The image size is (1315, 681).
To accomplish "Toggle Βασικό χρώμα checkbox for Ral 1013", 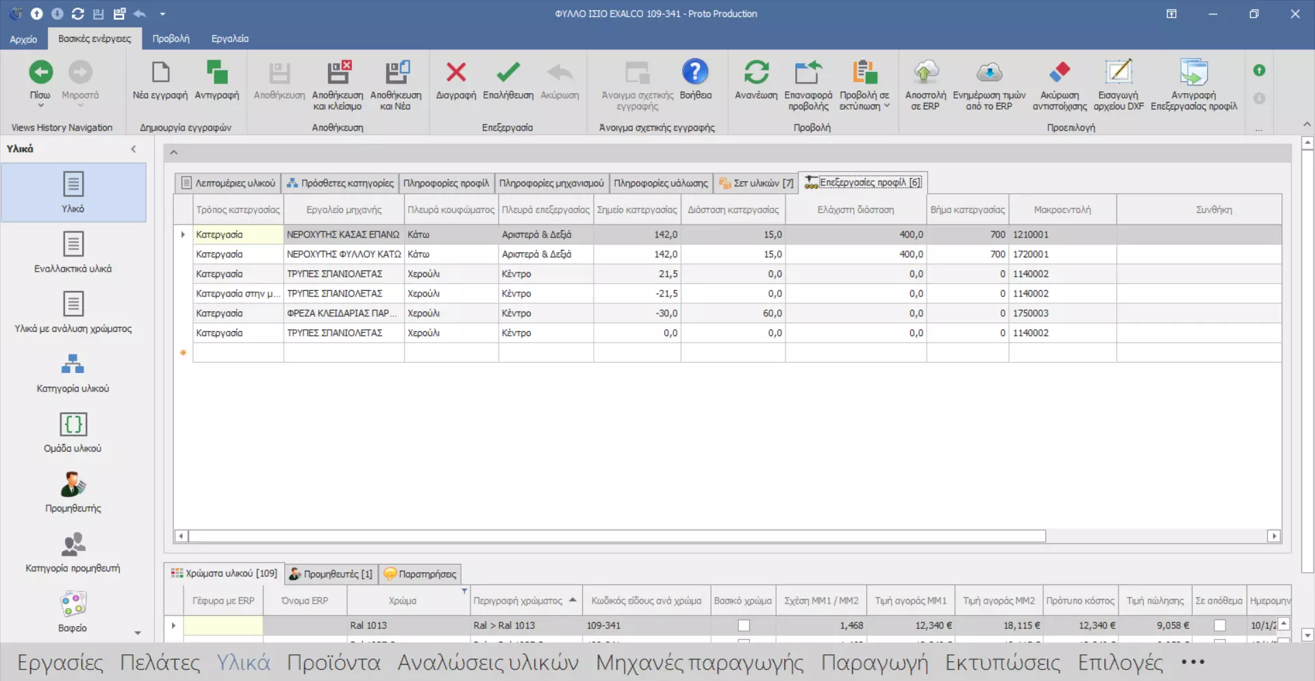I will coord(744,626).
